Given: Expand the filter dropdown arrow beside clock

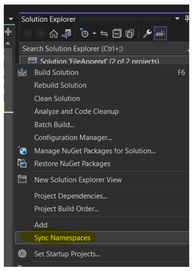Looking at the screenshot, I should [x=94, y=33].
